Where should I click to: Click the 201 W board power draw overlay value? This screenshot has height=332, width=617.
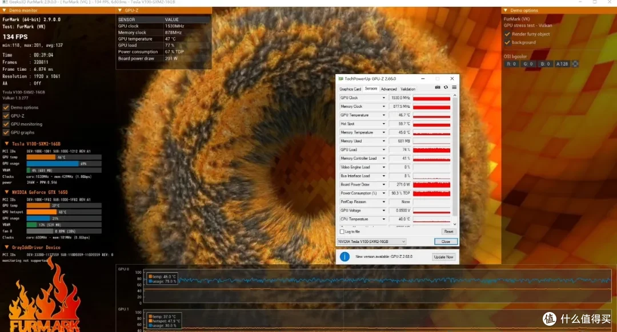pyautogui.click(x=171, y=59)
